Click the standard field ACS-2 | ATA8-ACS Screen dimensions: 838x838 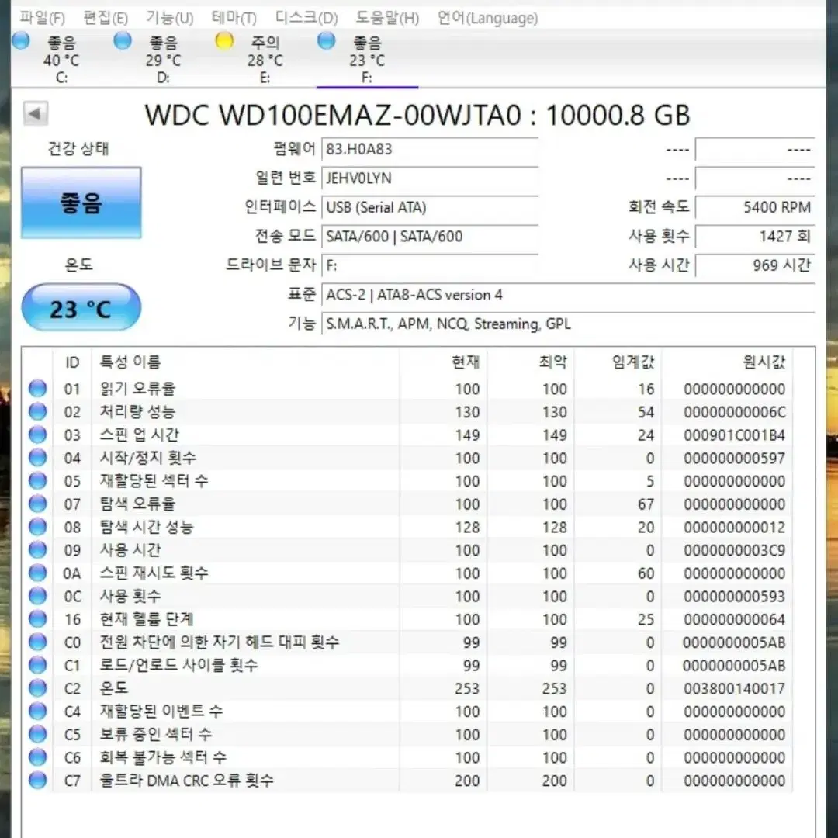(x=568, y=295)
